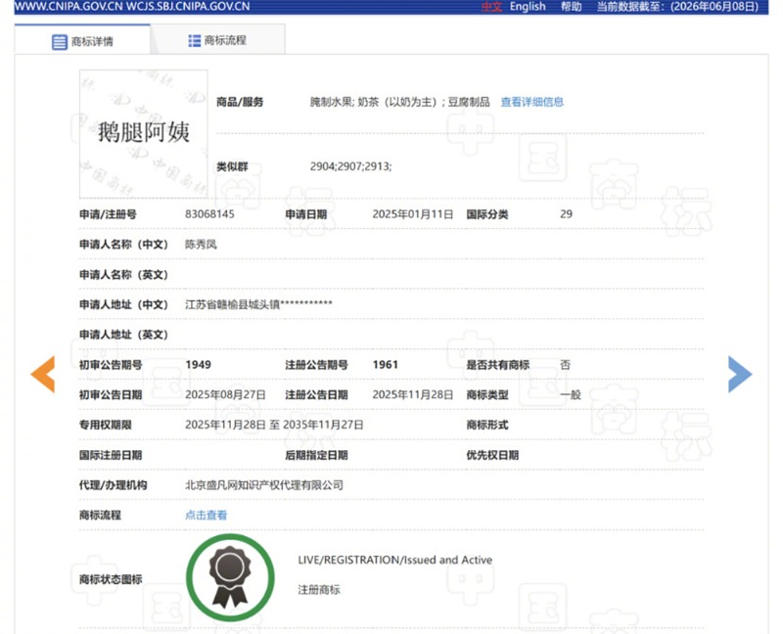Click the green registered-trademark ribbon badge
This screenshot has height=634, width=783.
pos(230,577)
